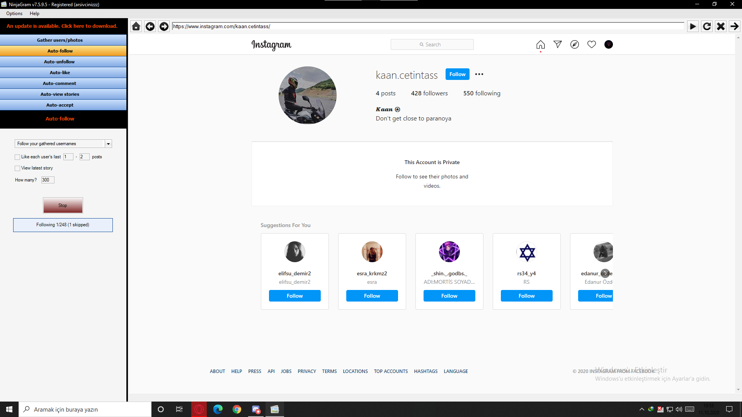Open the Options menu
The image size is (742, 417).
pos(14,14)
